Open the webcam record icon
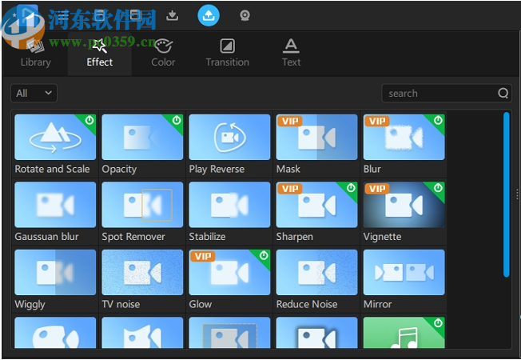 pos(245,15)
